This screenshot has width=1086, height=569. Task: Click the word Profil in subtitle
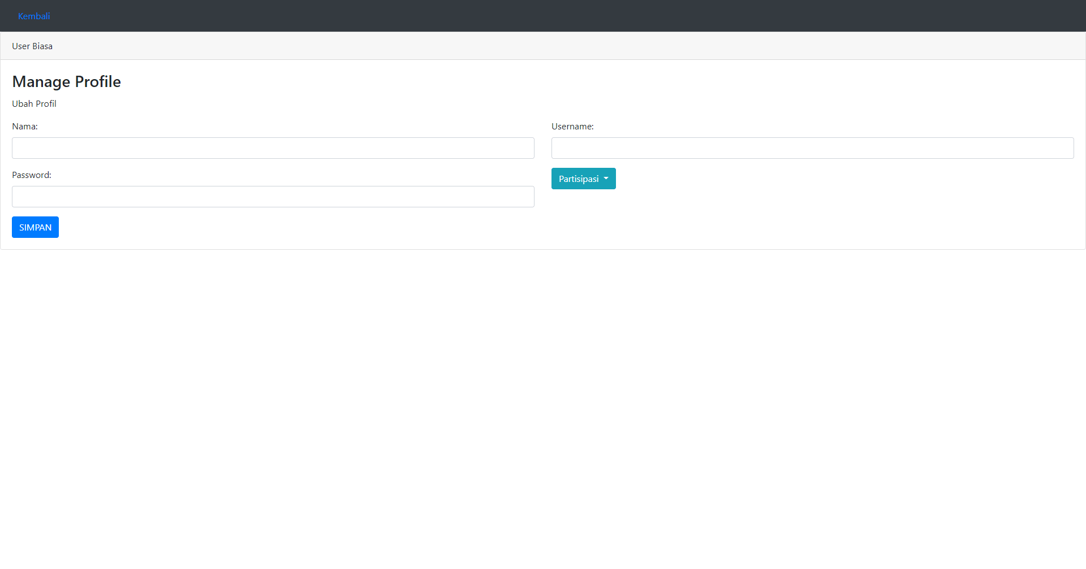46,104
